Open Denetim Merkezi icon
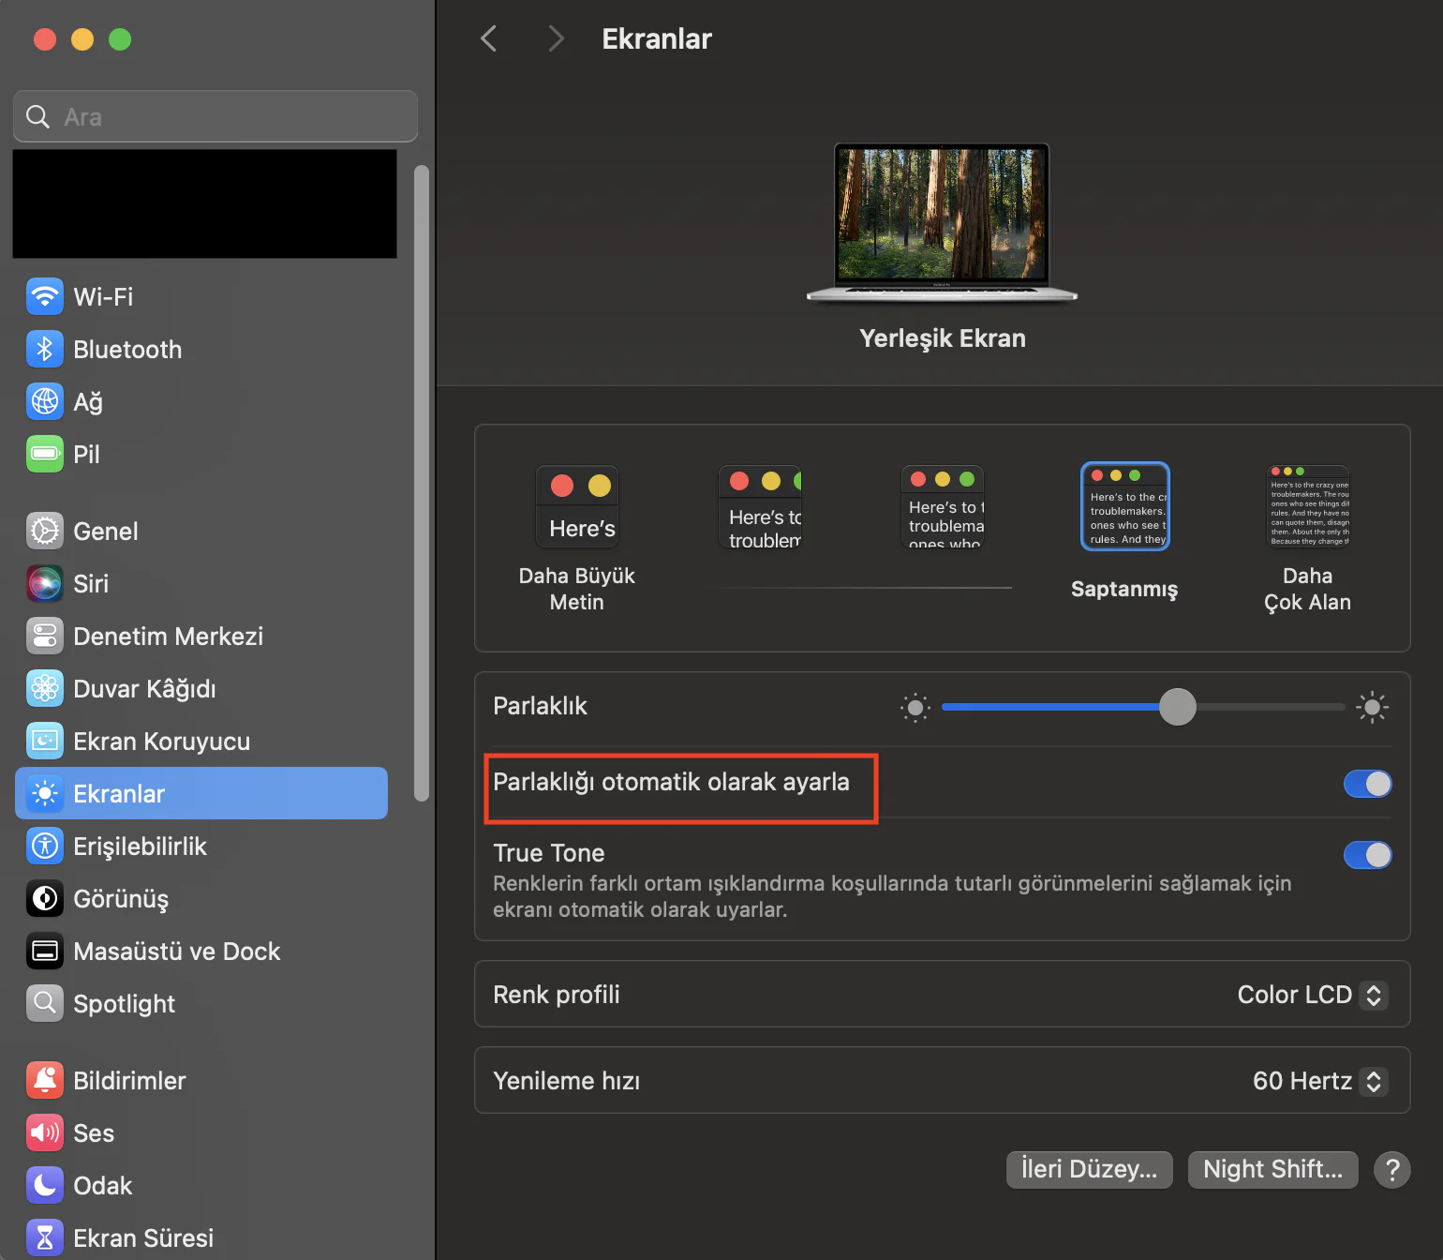 45,637
